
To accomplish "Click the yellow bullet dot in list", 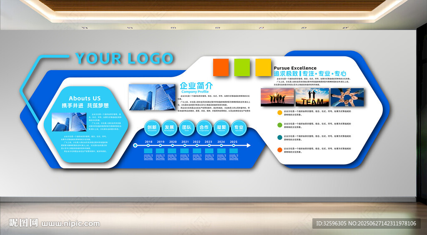I will [280, 113].
